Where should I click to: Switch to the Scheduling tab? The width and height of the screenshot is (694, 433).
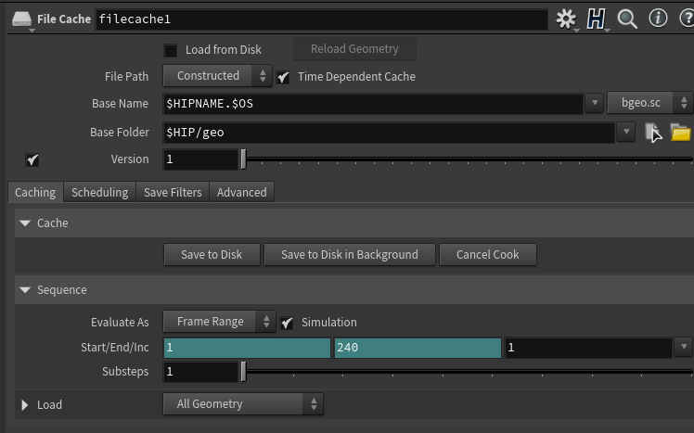tap(99, 193)
